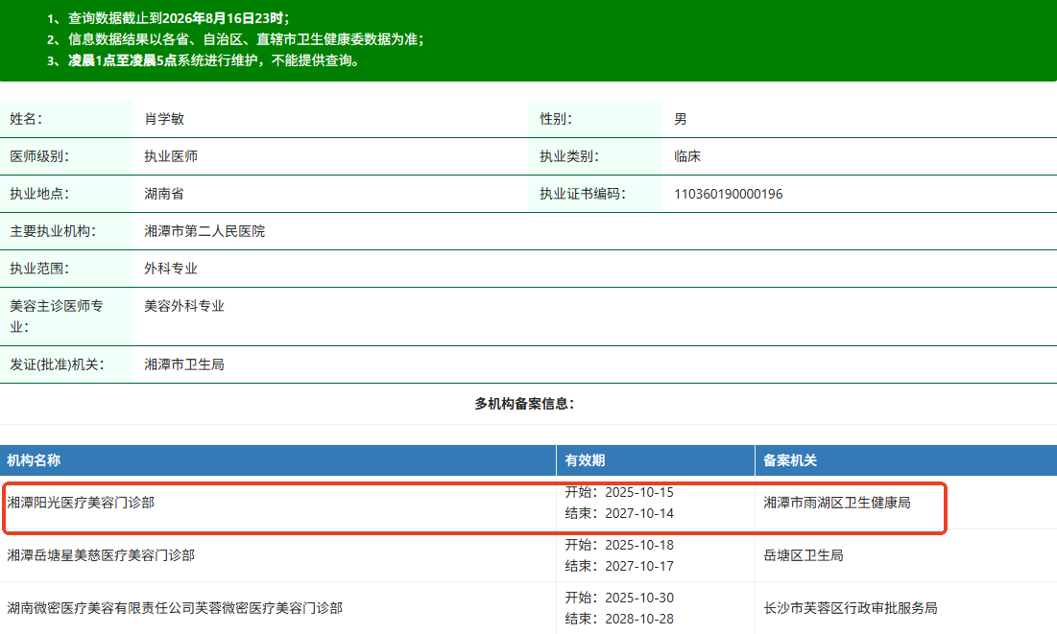Viewport: 1057px width, 634px height.
Task: Click the 备案机关 column header
Action: tap(790, 460)
